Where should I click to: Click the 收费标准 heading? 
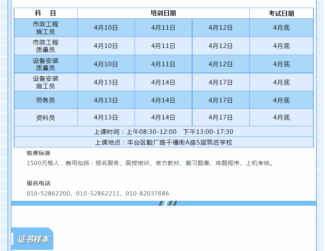pos(39,153)
